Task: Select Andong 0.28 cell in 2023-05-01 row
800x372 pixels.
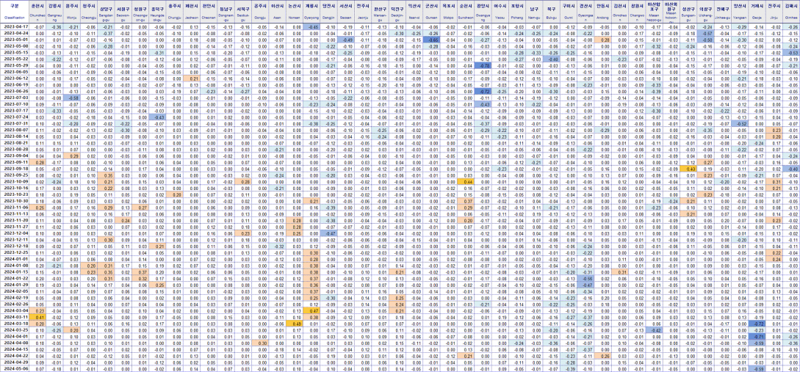Action: [605, 39]
